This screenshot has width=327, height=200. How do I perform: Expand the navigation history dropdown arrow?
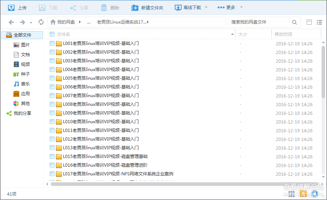click(x=31, y=22)
